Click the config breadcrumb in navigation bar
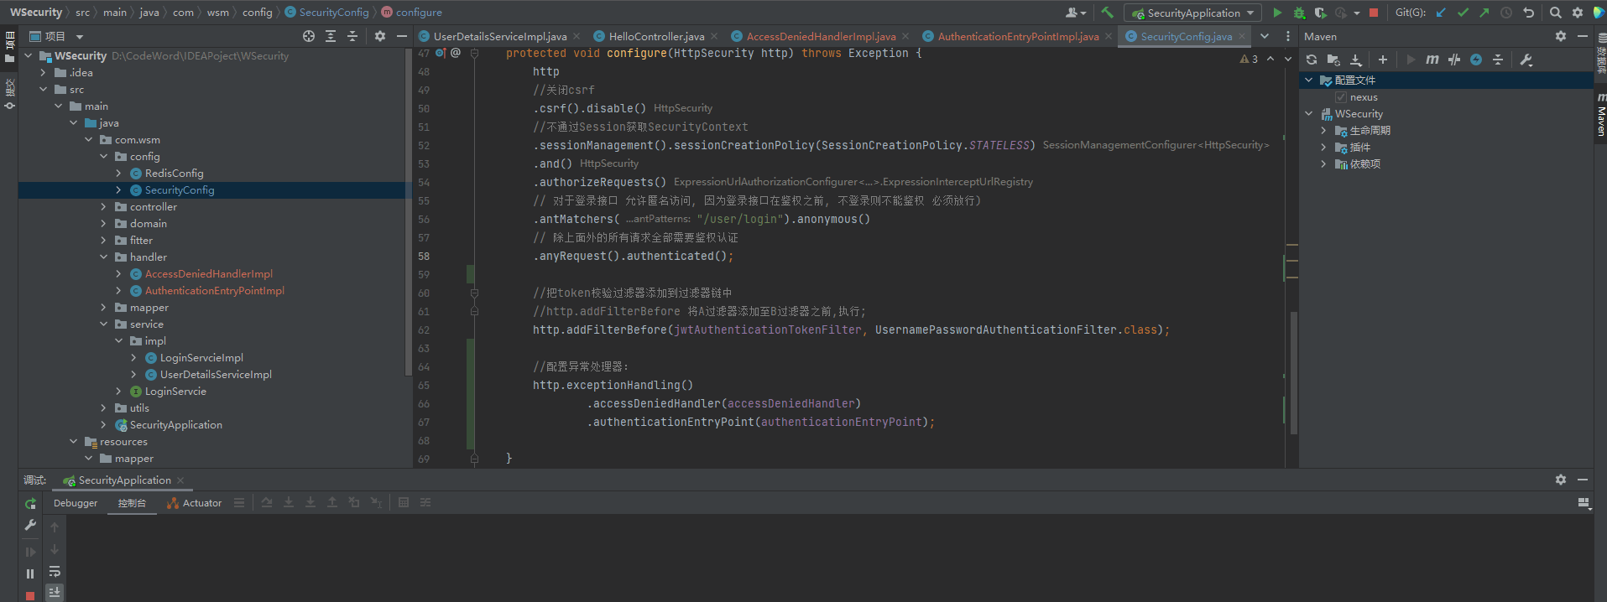1607x602 pixels. [257, 13]
